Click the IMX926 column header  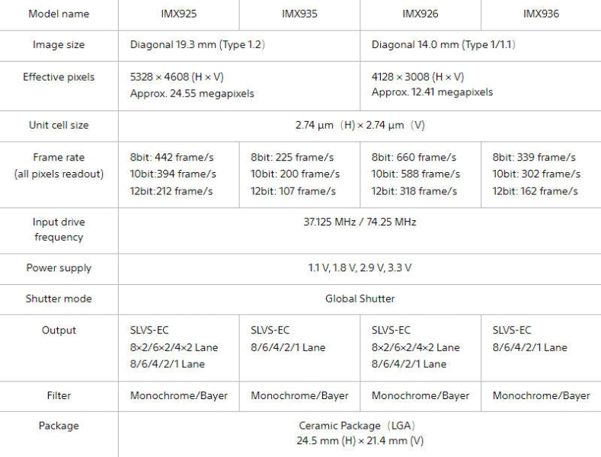(420, 14)
